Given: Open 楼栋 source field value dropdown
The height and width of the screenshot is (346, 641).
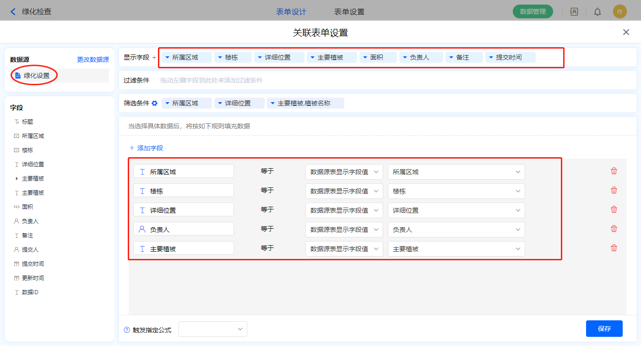Looking at the screenshot, I should pos(456,191).
